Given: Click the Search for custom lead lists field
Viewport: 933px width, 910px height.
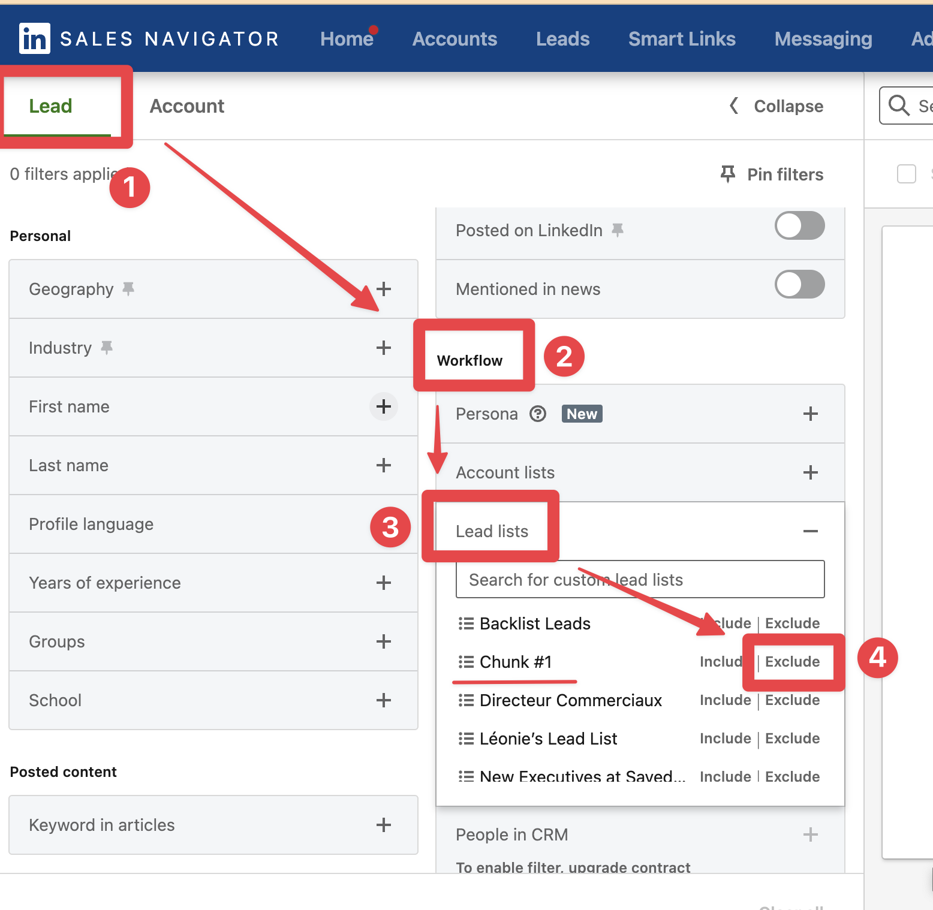Looking at the screenshot, I should coord(640,579).
